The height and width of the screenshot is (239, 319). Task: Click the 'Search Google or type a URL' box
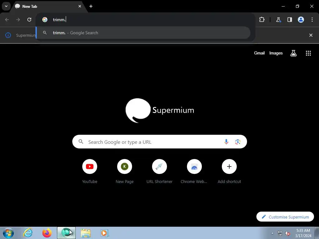159,142
